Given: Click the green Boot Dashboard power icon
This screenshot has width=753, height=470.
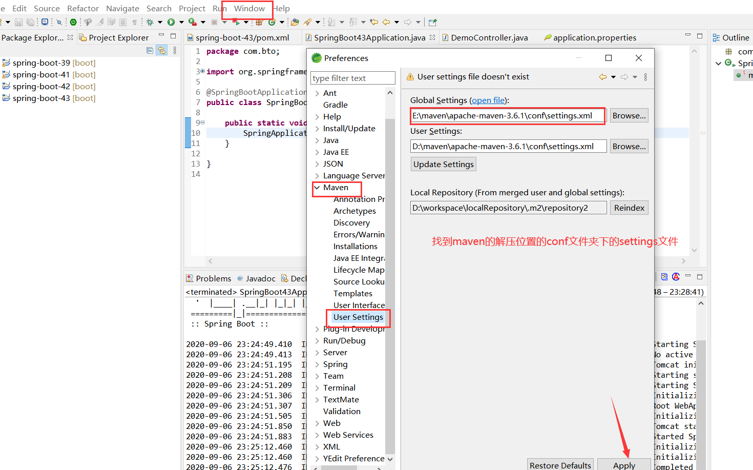Looking at the screenshot, I should (73, 22).
